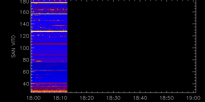
Task: Click the 100 frequency axis label
Action: [x=25, y=48]
